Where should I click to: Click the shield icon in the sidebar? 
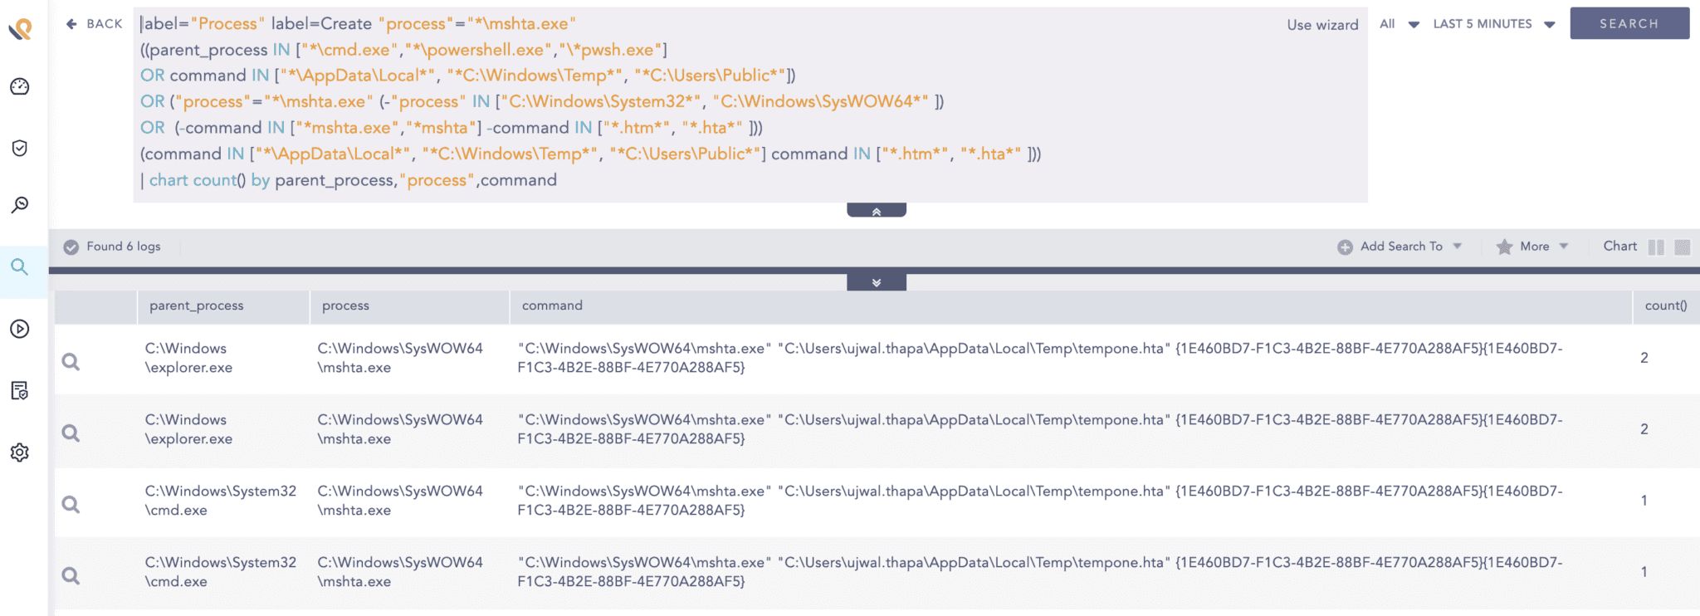(x=20, y=149)
